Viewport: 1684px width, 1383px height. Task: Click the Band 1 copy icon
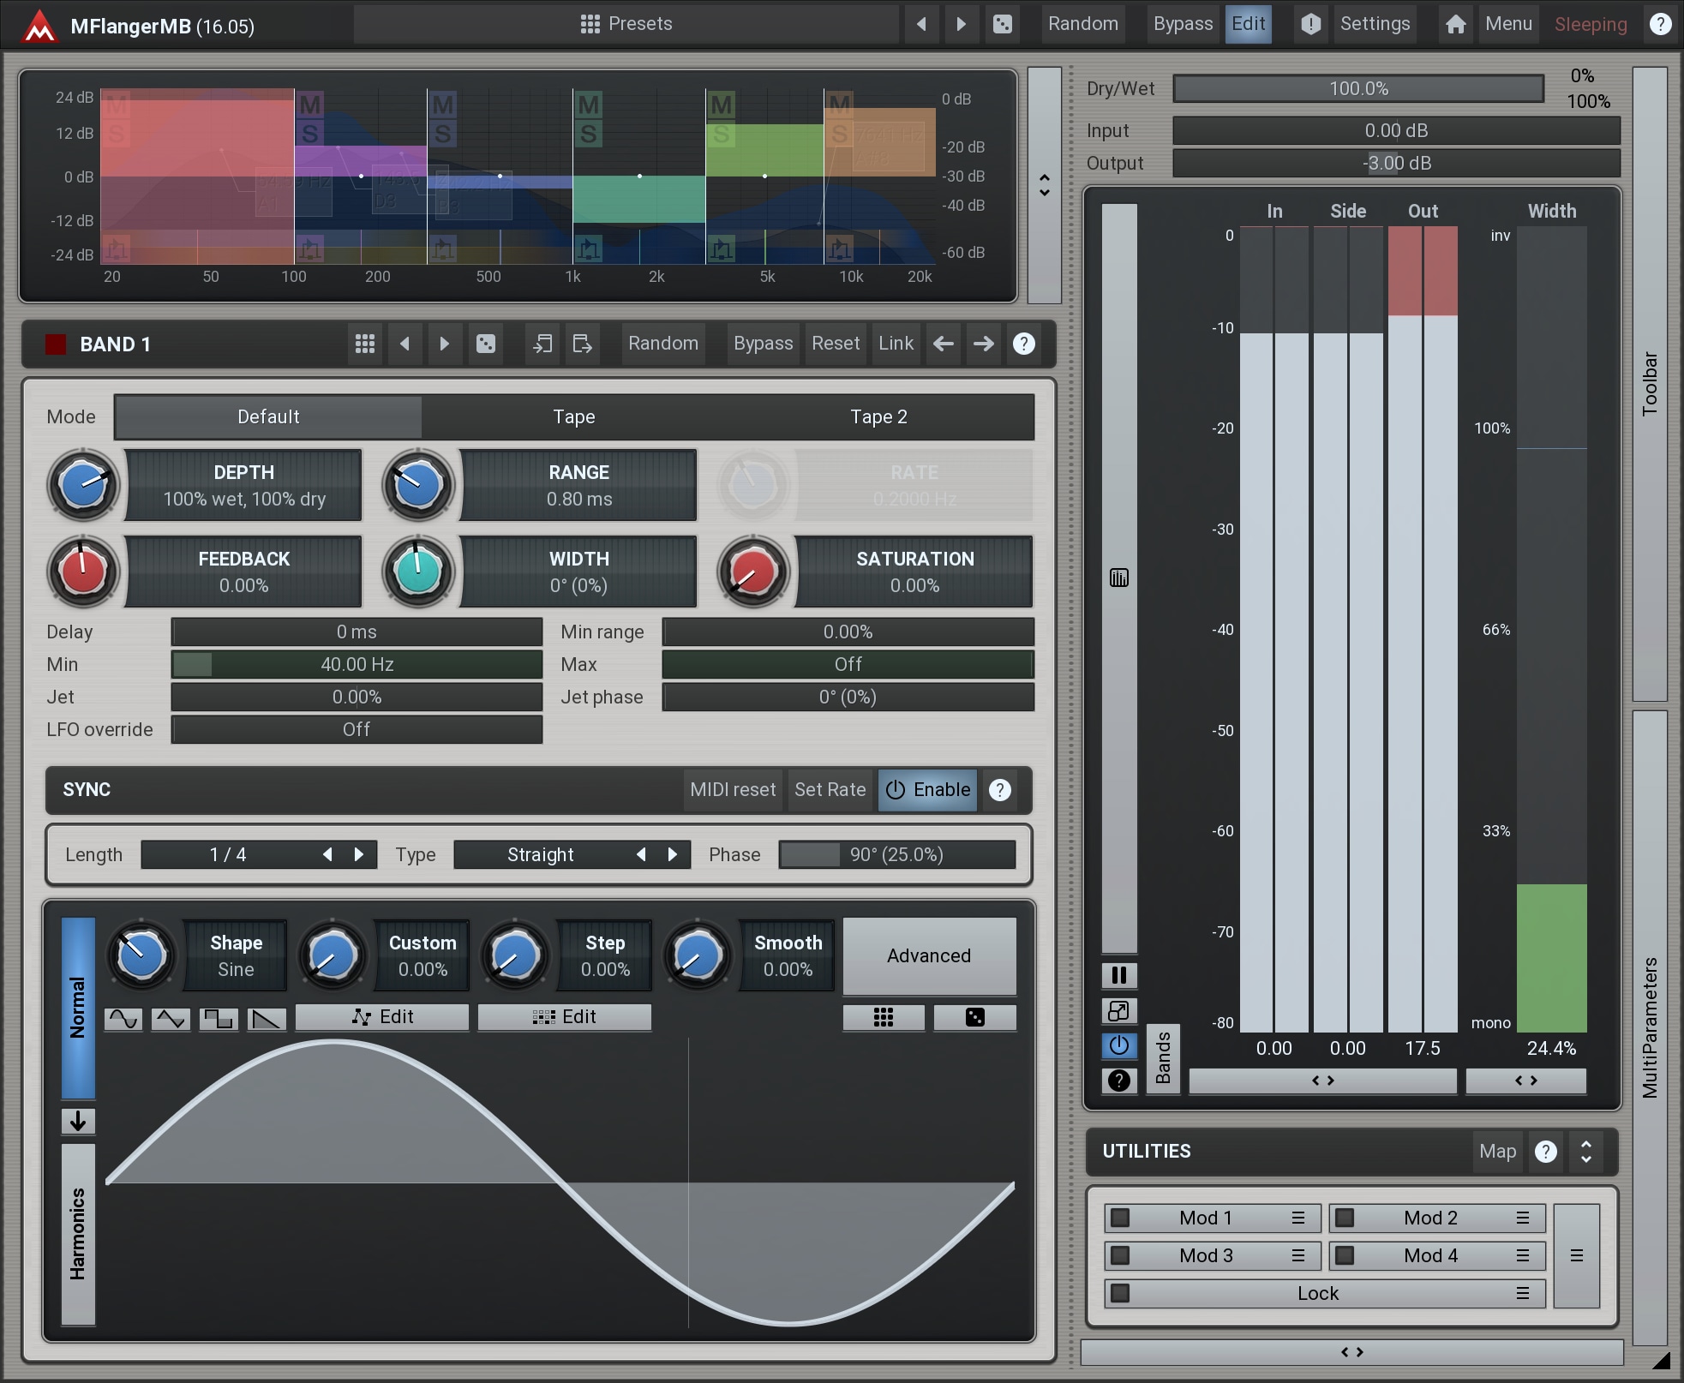click(542, 344)
